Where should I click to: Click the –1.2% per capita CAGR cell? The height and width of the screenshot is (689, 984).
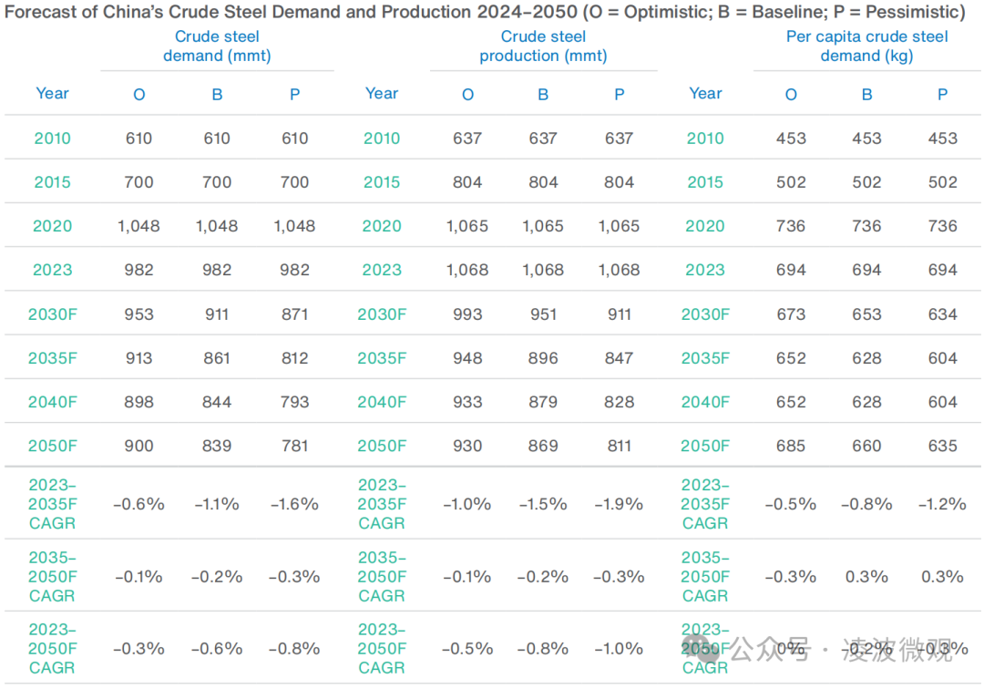942,504
